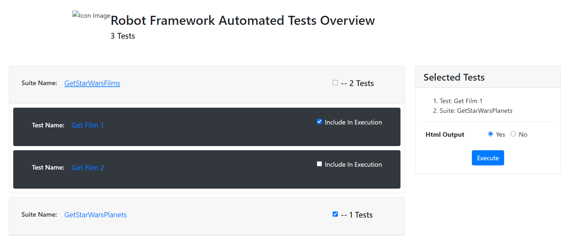Click the broken Icon Image in header

91,15
